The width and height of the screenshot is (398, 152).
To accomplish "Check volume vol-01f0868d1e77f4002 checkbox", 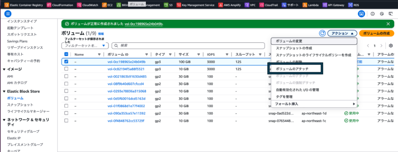I will tap(66, 105).
